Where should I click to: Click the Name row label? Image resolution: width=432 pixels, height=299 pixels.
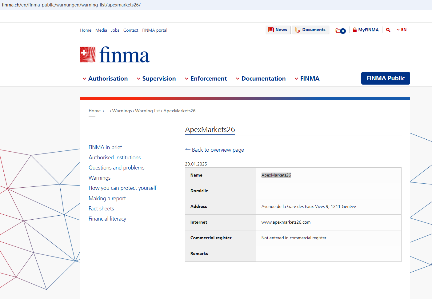[196, 175]
